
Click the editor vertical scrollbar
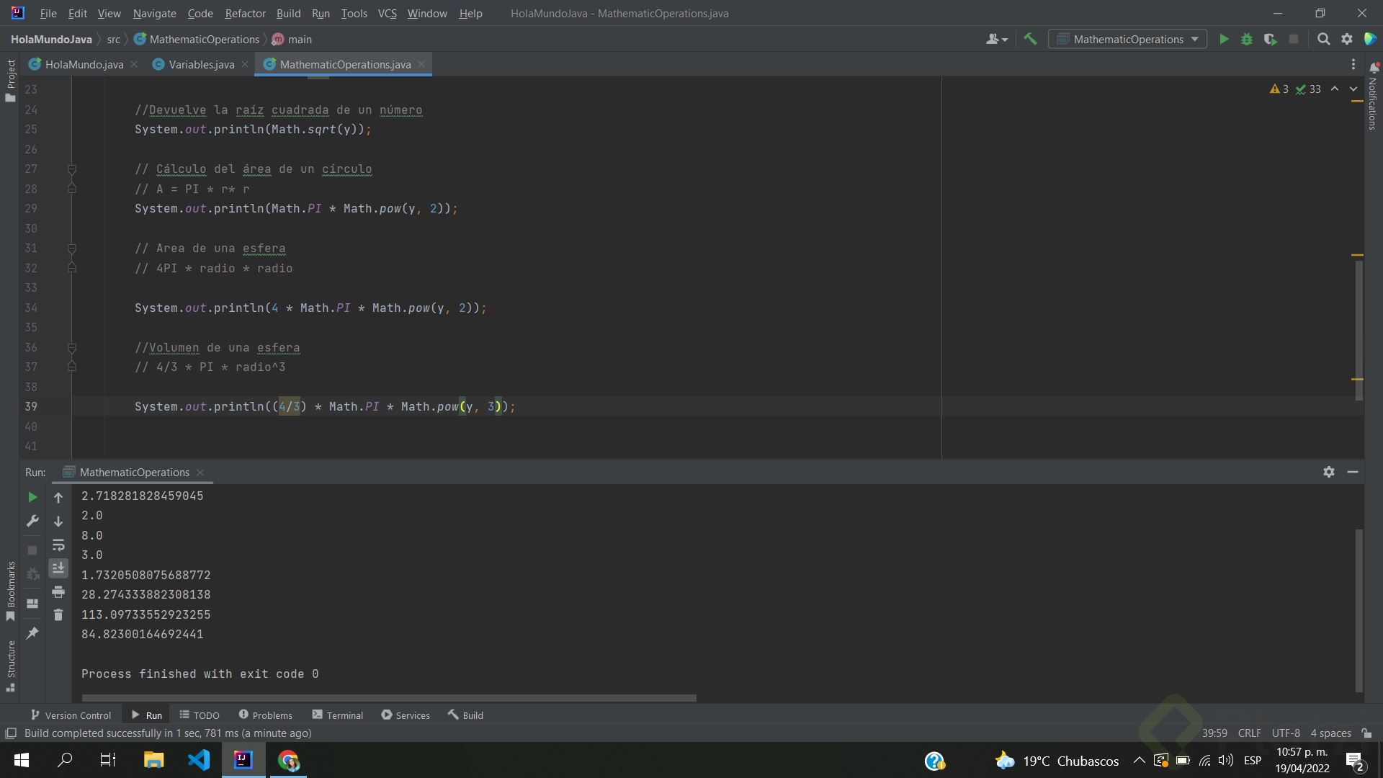[x=1359, y=330]
